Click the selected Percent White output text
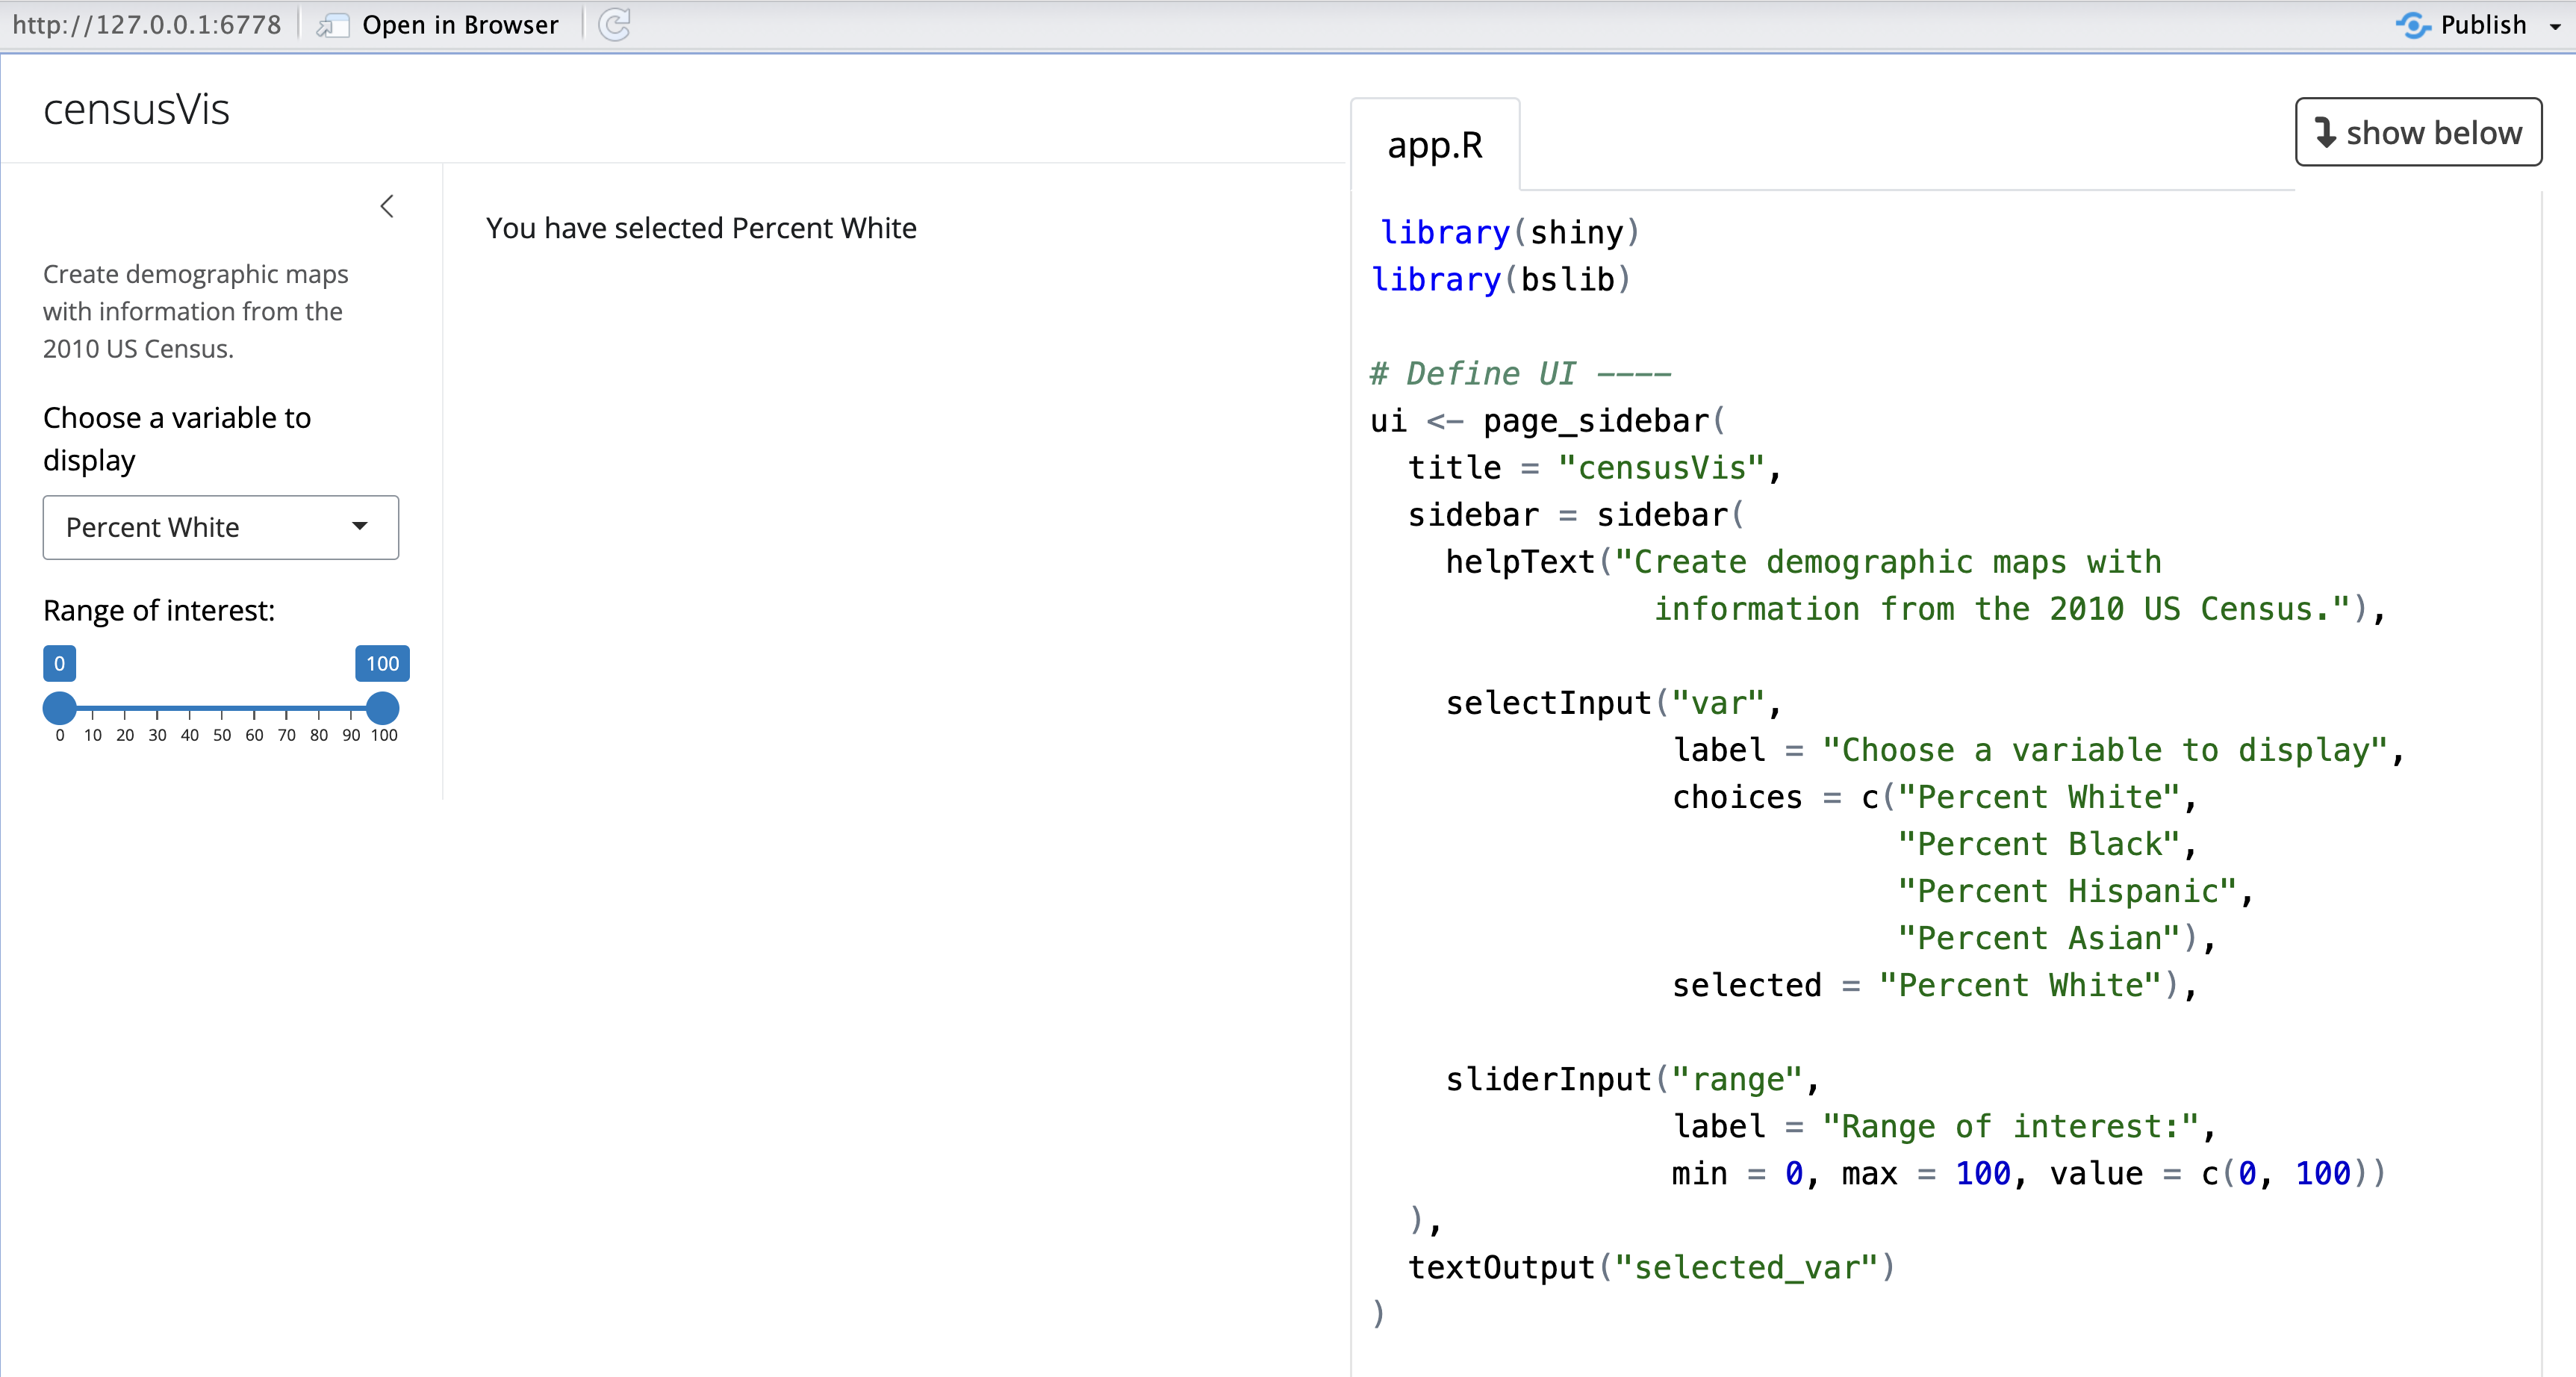Screen dimensions: 2576x1377 pyautogui.click(x=700, y=228)
